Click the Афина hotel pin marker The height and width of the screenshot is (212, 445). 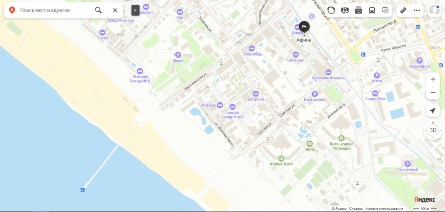[x=304, y=27]
